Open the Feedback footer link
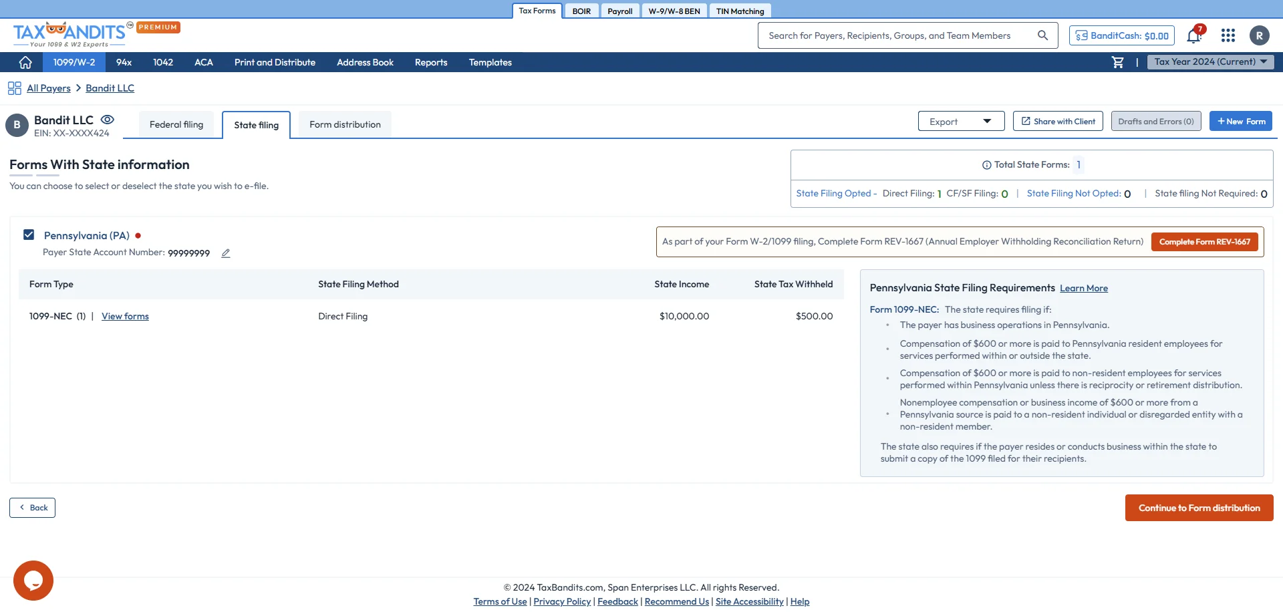1283x614 pixels. (617, 602)
